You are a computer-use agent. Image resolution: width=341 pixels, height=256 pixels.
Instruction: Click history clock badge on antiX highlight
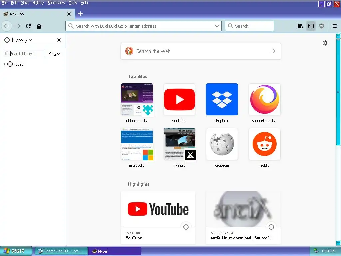[x=271, y=227]
